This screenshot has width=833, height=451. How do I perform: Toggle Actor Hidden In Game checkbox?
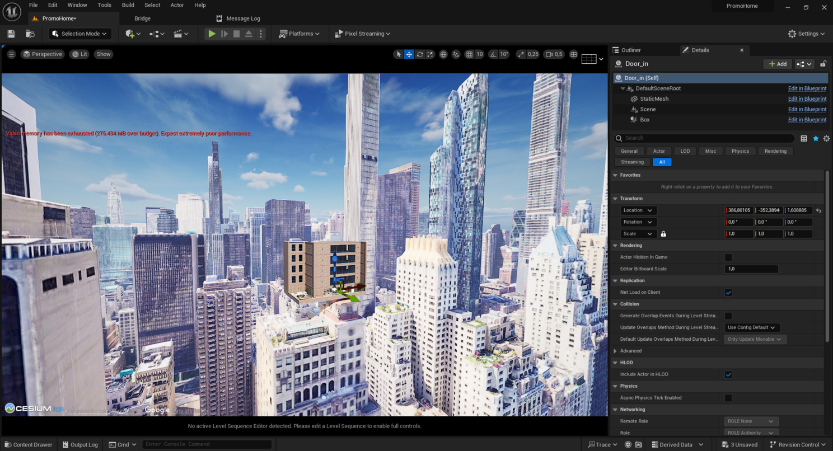(x=728, y=257)
